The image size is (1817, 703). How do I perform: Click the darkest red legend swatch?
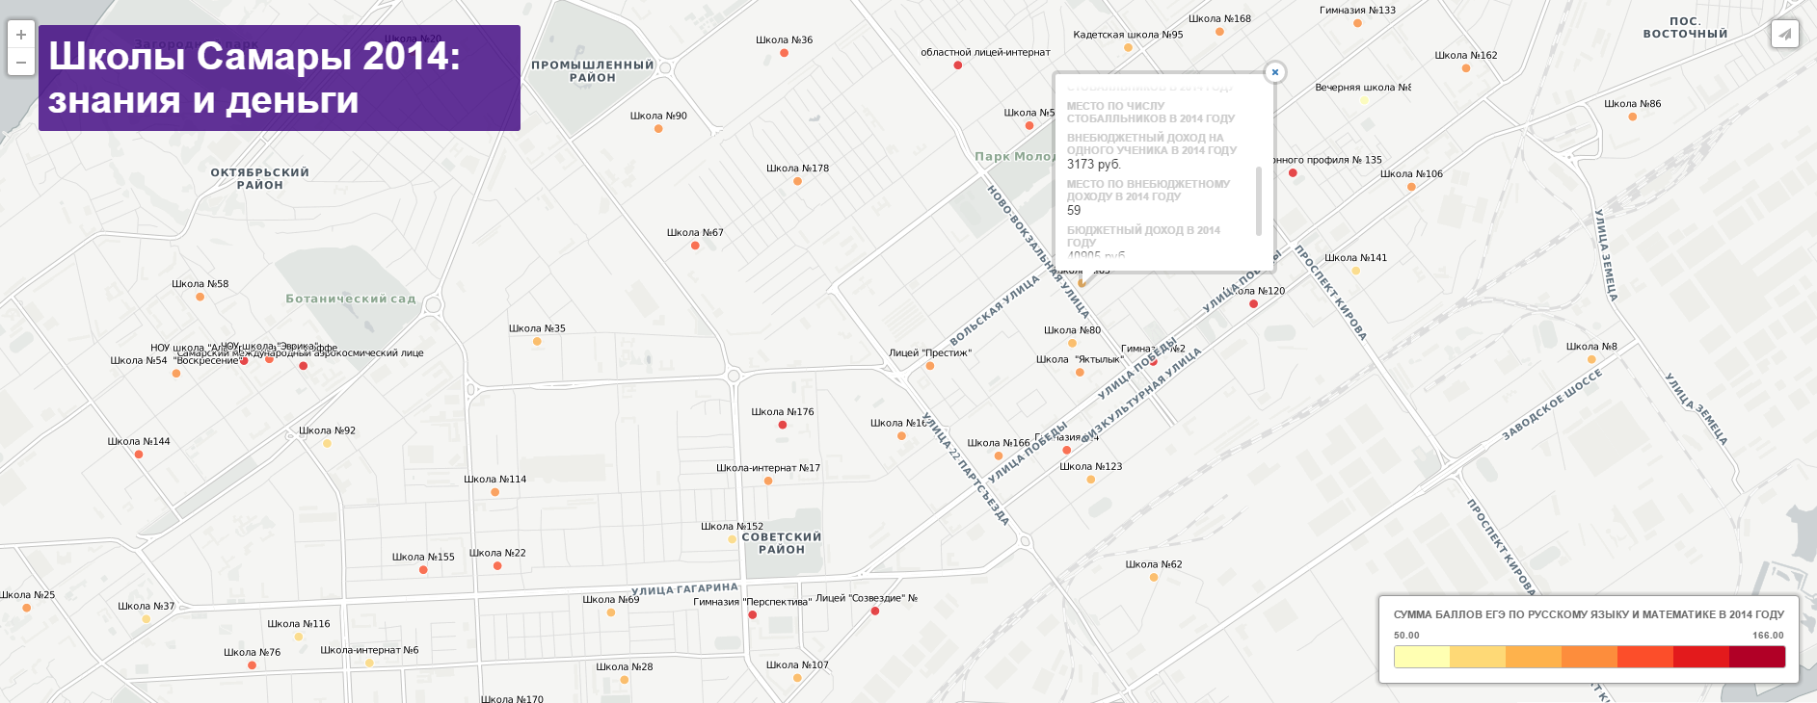1757,657
